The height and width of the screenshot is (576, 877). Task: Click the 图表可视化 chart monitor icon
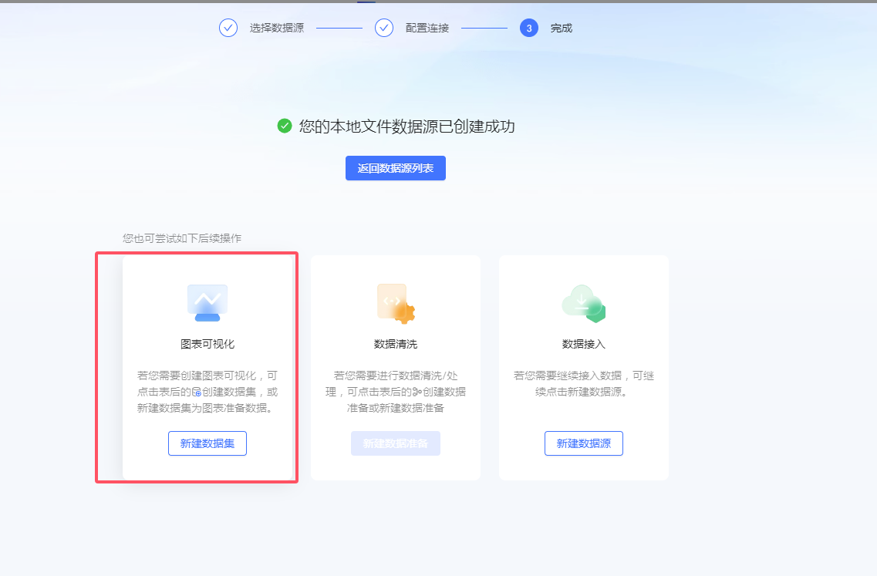pos(207,302)
